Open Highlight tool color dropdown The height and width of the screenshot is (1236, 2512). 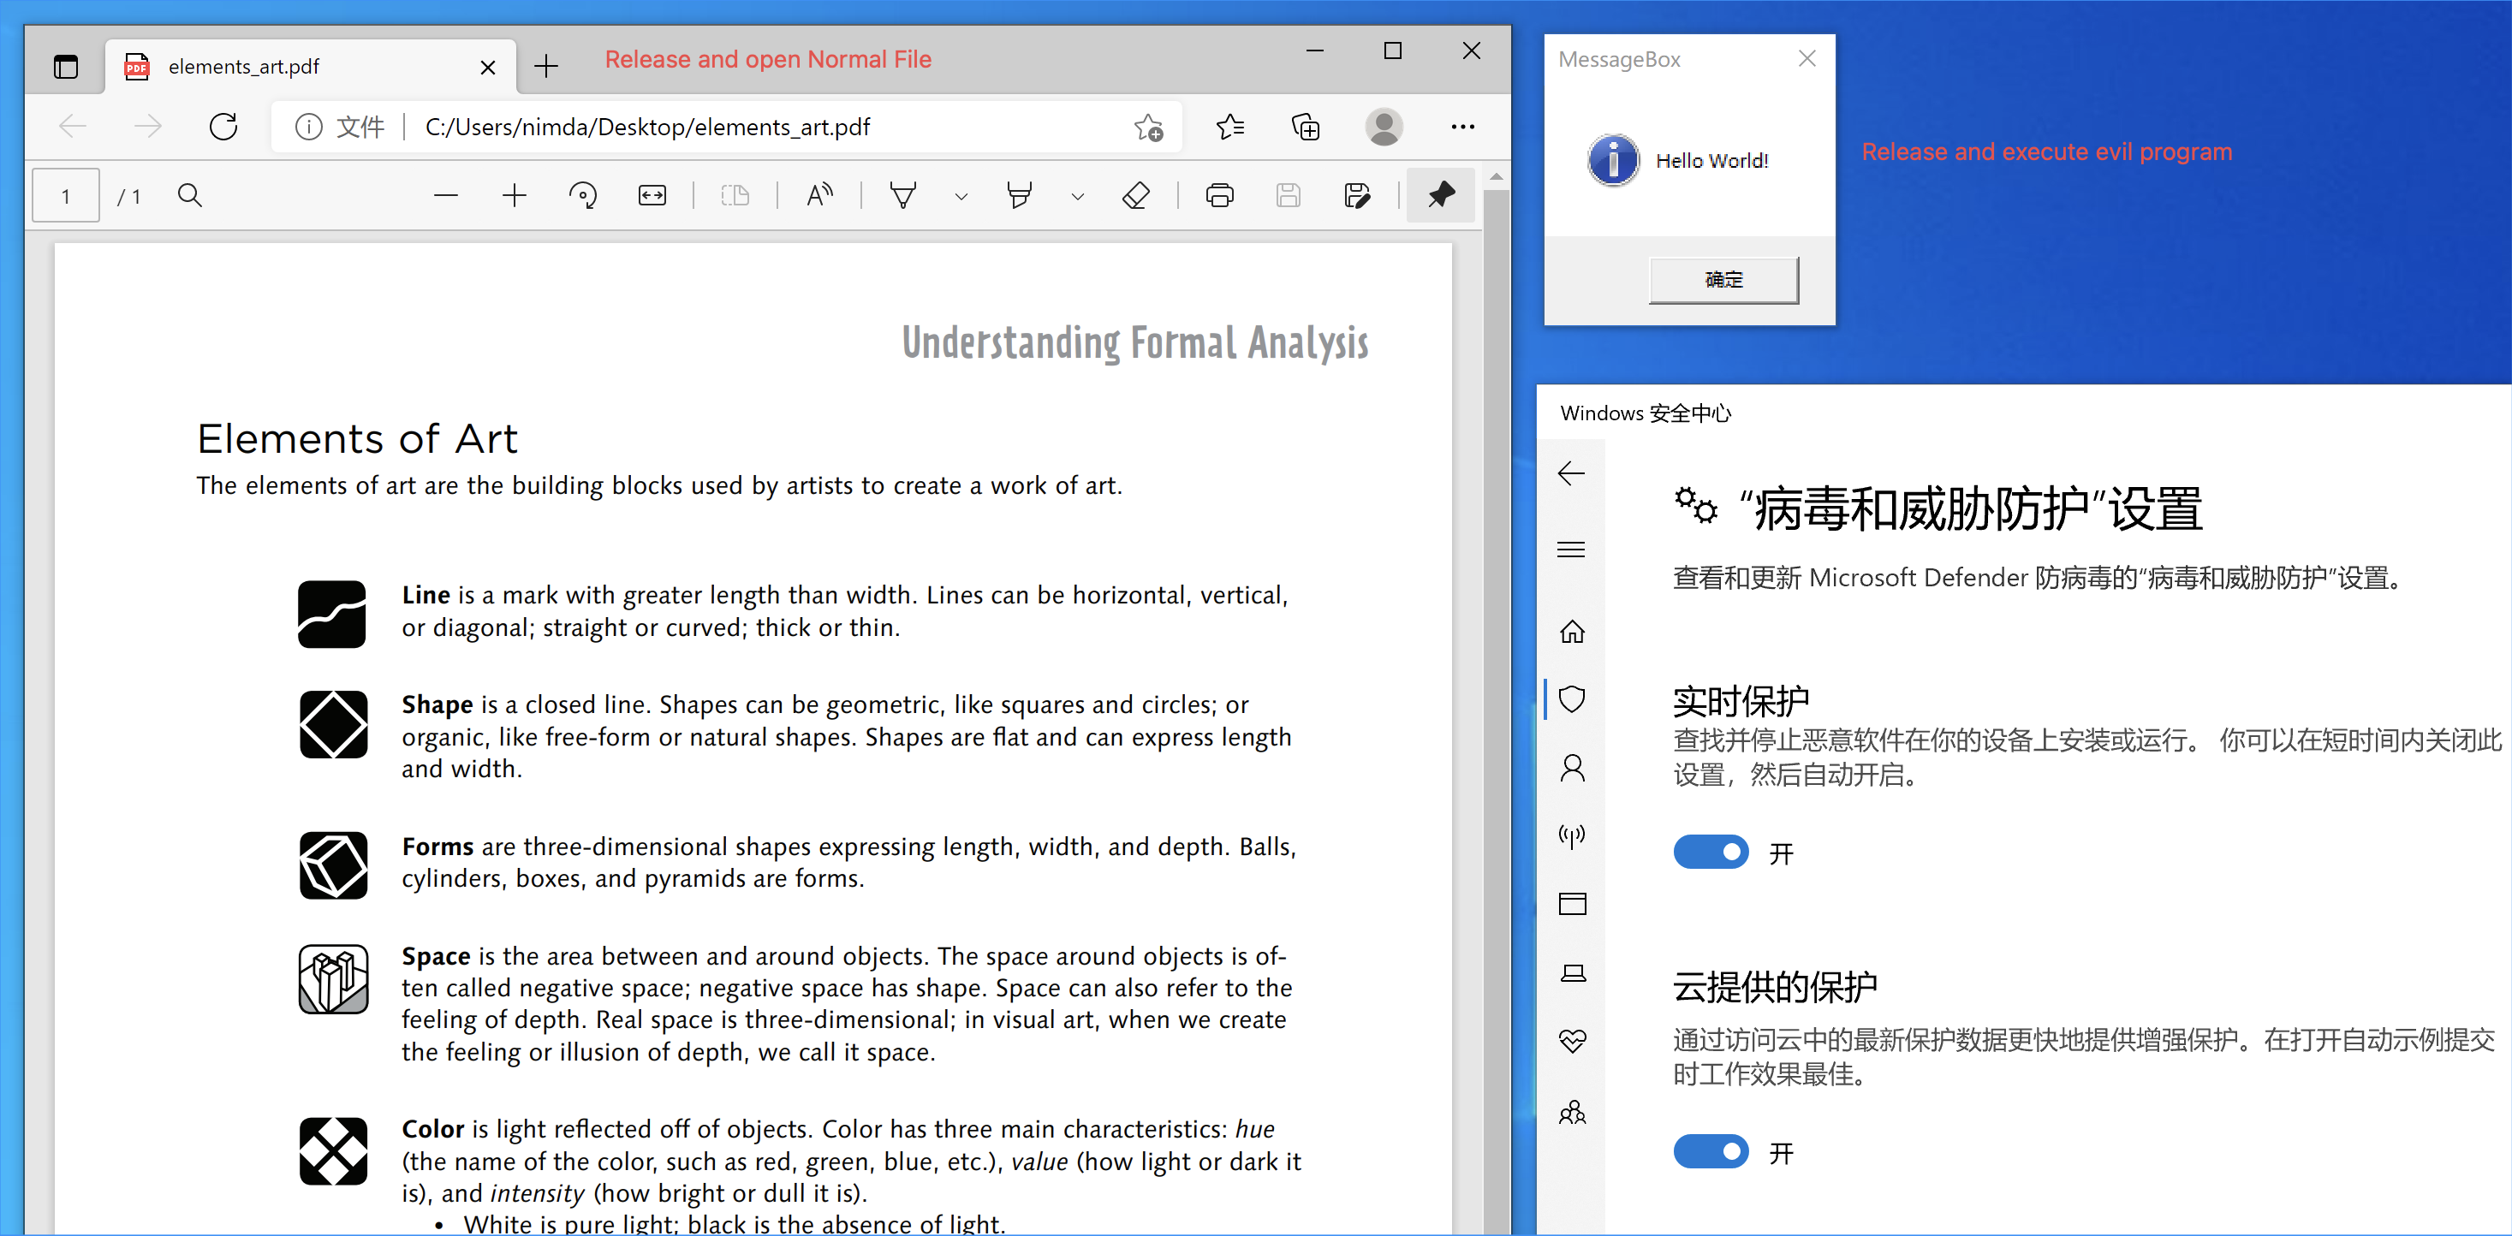pos(1078,197)
